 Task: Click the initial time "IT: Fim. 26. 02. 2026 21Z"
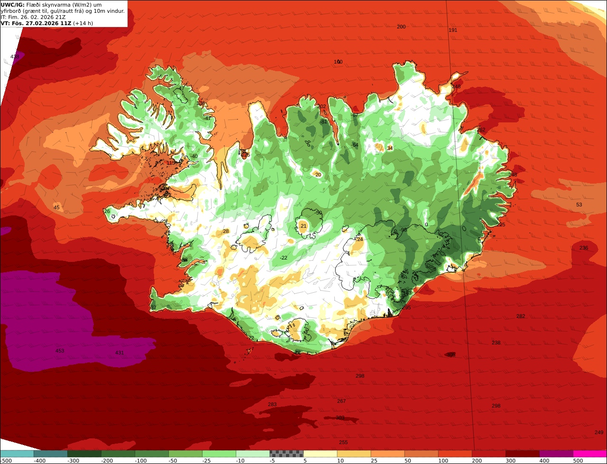[x=33, y=18]
